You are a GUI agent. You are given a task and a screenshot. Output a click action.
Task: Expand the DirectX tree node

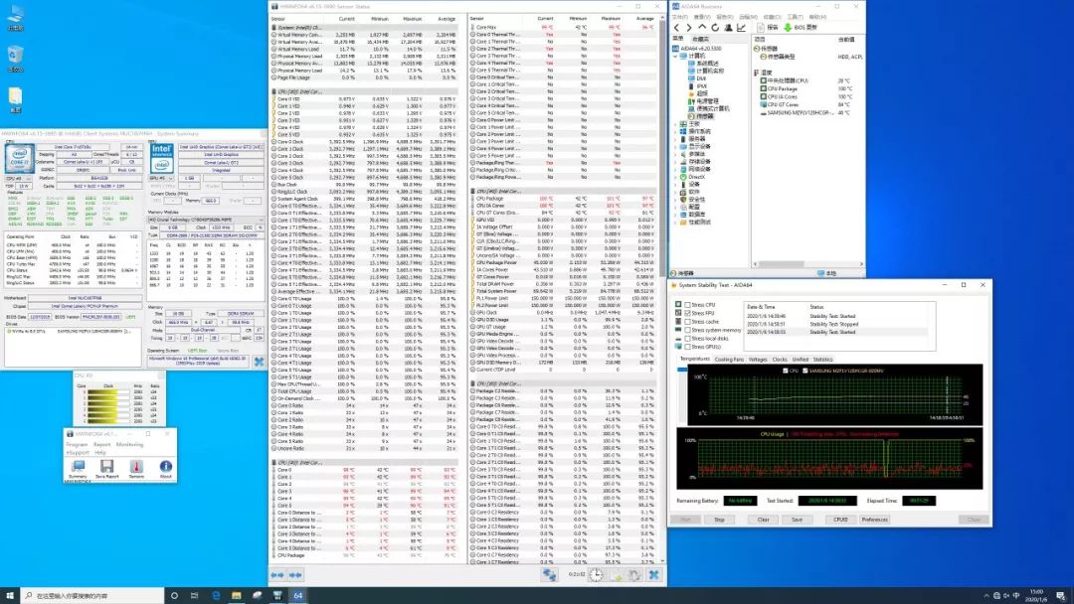676,177
